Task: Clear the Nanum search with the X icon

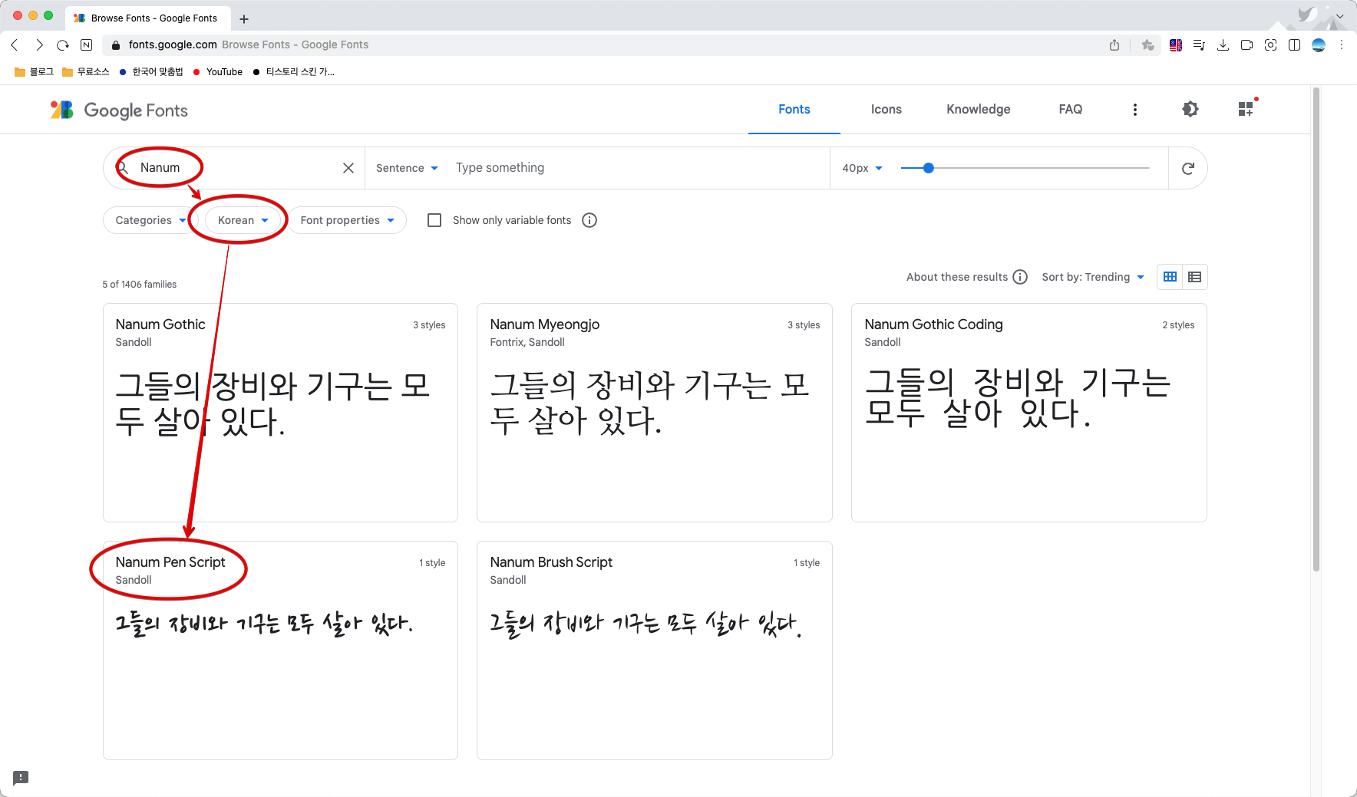Action: tap(348, 167)
